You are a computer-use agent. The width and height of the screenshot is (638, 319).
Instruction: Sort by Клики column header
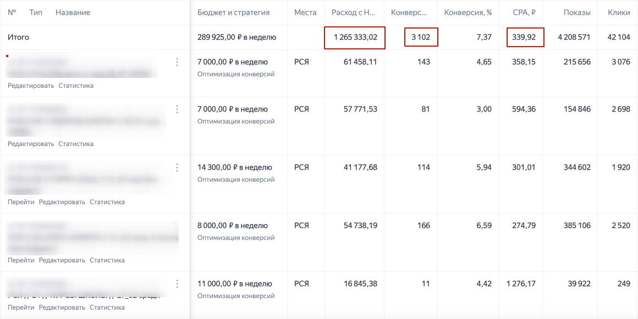coord(619,13)
